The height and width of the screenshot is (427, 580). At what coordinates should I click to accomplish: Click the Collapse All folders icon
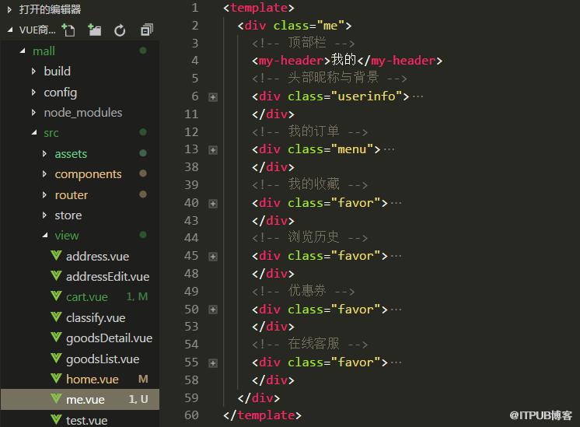coord(147,30)
